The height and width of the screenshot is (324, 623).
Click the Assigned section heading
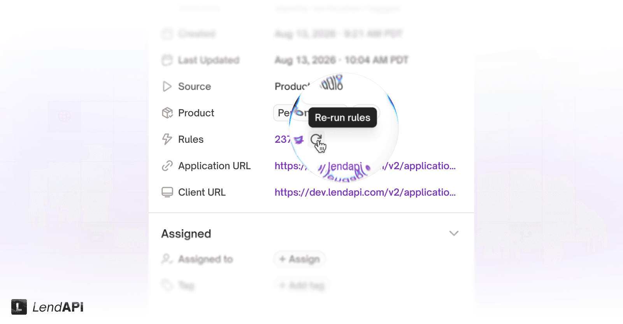186,234
